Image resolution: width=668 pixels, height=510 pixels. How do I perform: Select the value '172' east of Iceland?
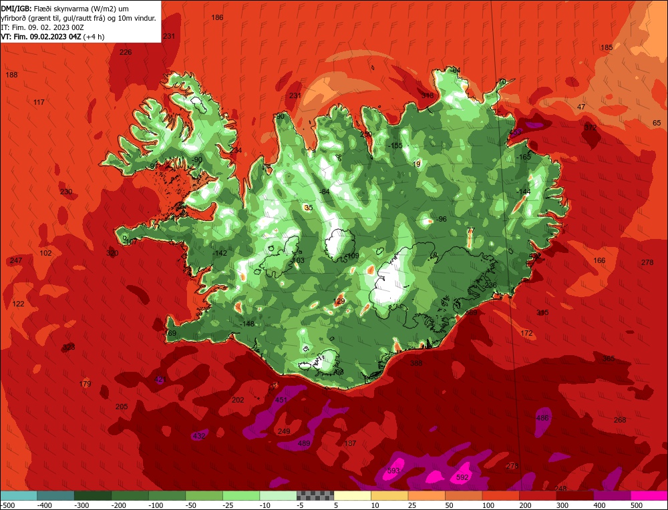[x=526, y=333]
